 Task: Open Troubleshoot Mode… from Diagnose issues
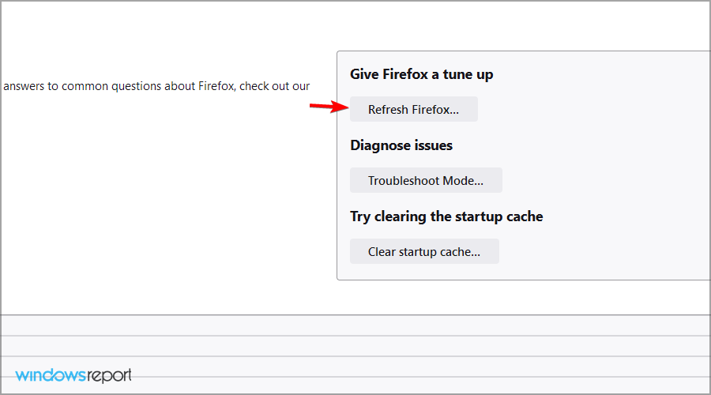click(x=426, y=180)
